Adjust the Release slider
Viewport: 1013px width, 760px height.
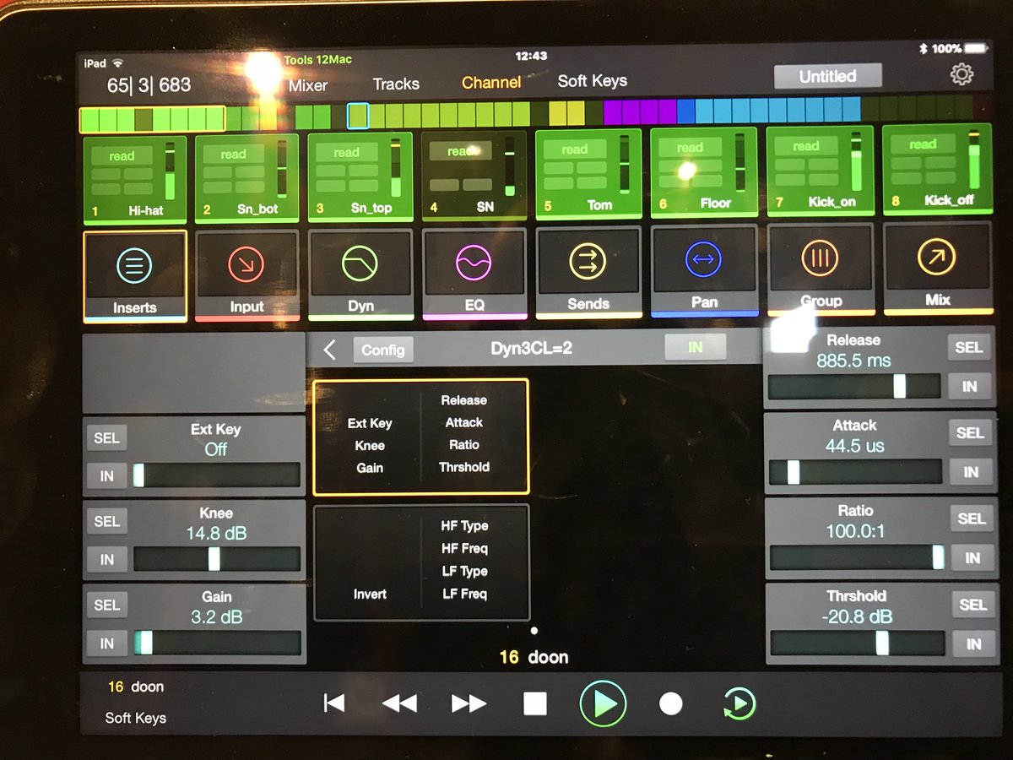(x=854, y=386)
